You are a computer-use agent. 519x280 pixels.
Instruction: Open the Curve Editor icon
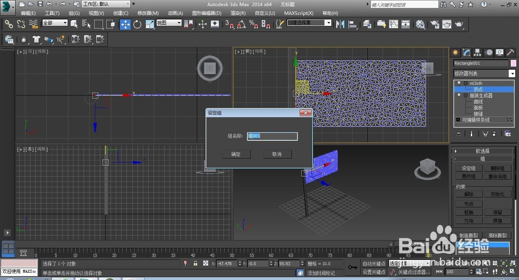pyautogui.click(x=393, y=24)
